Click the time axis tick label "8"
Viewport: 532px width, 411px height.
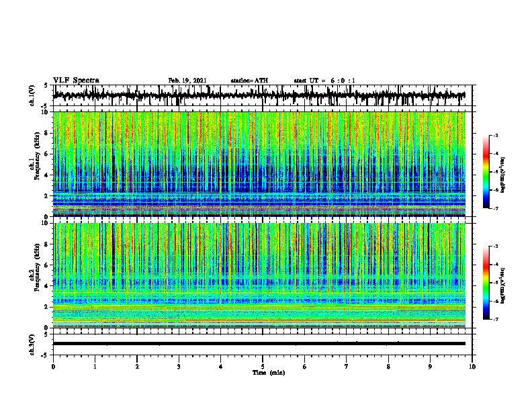pos(388,367)
